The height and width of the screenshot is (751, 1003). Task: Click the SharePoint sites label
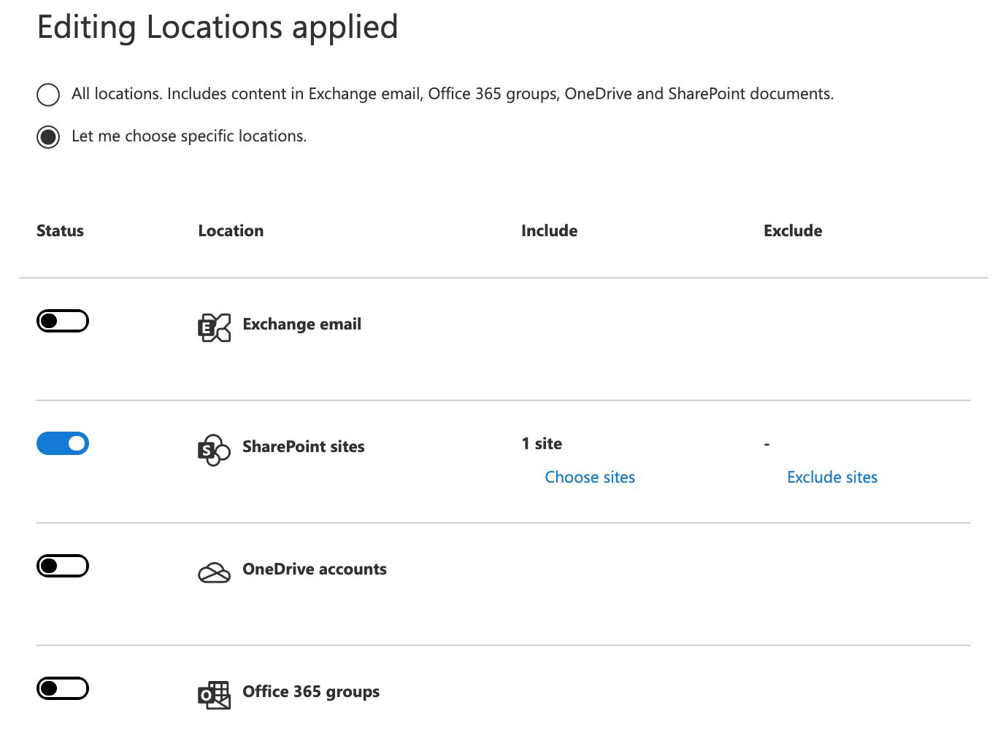(304, 447)
